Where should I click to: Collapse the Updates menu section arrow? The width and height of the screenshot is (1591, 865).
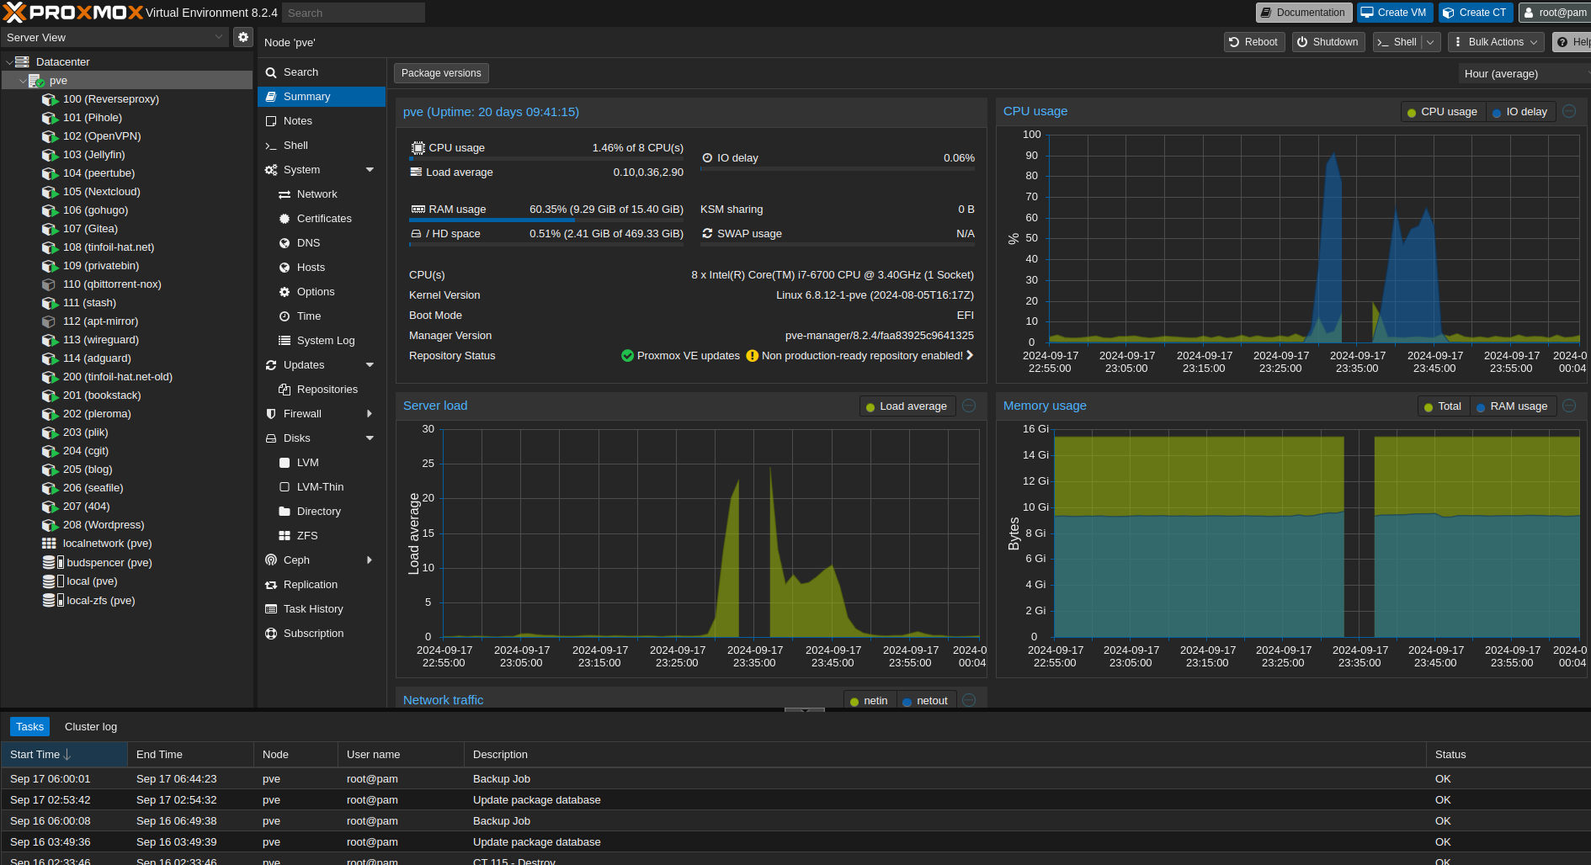[370, 365]
